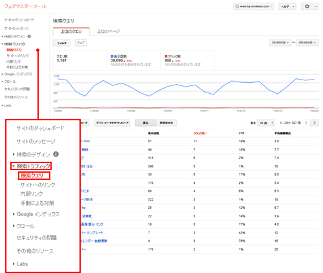Open the 2014/03/26 start date dropdown

[280, 43]
